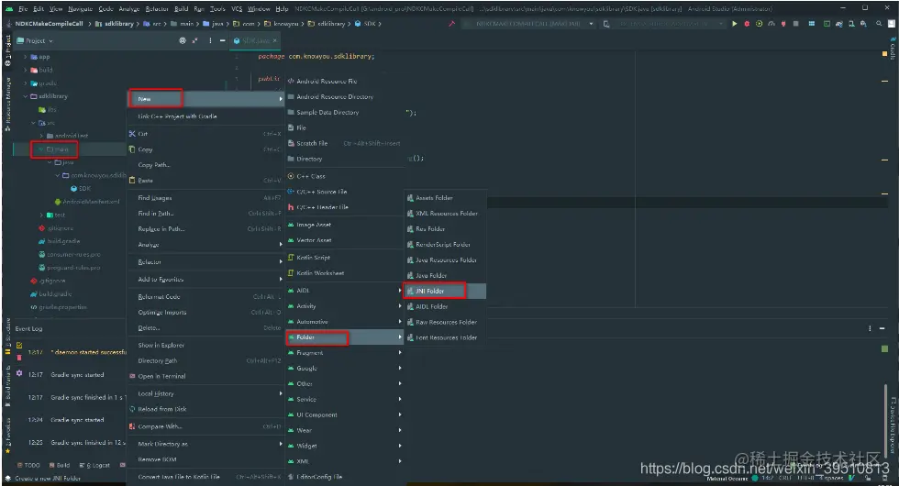Choose Kotlin Script in New submenu
Viewport: 899px width, 486px height.
pos(345,258)
